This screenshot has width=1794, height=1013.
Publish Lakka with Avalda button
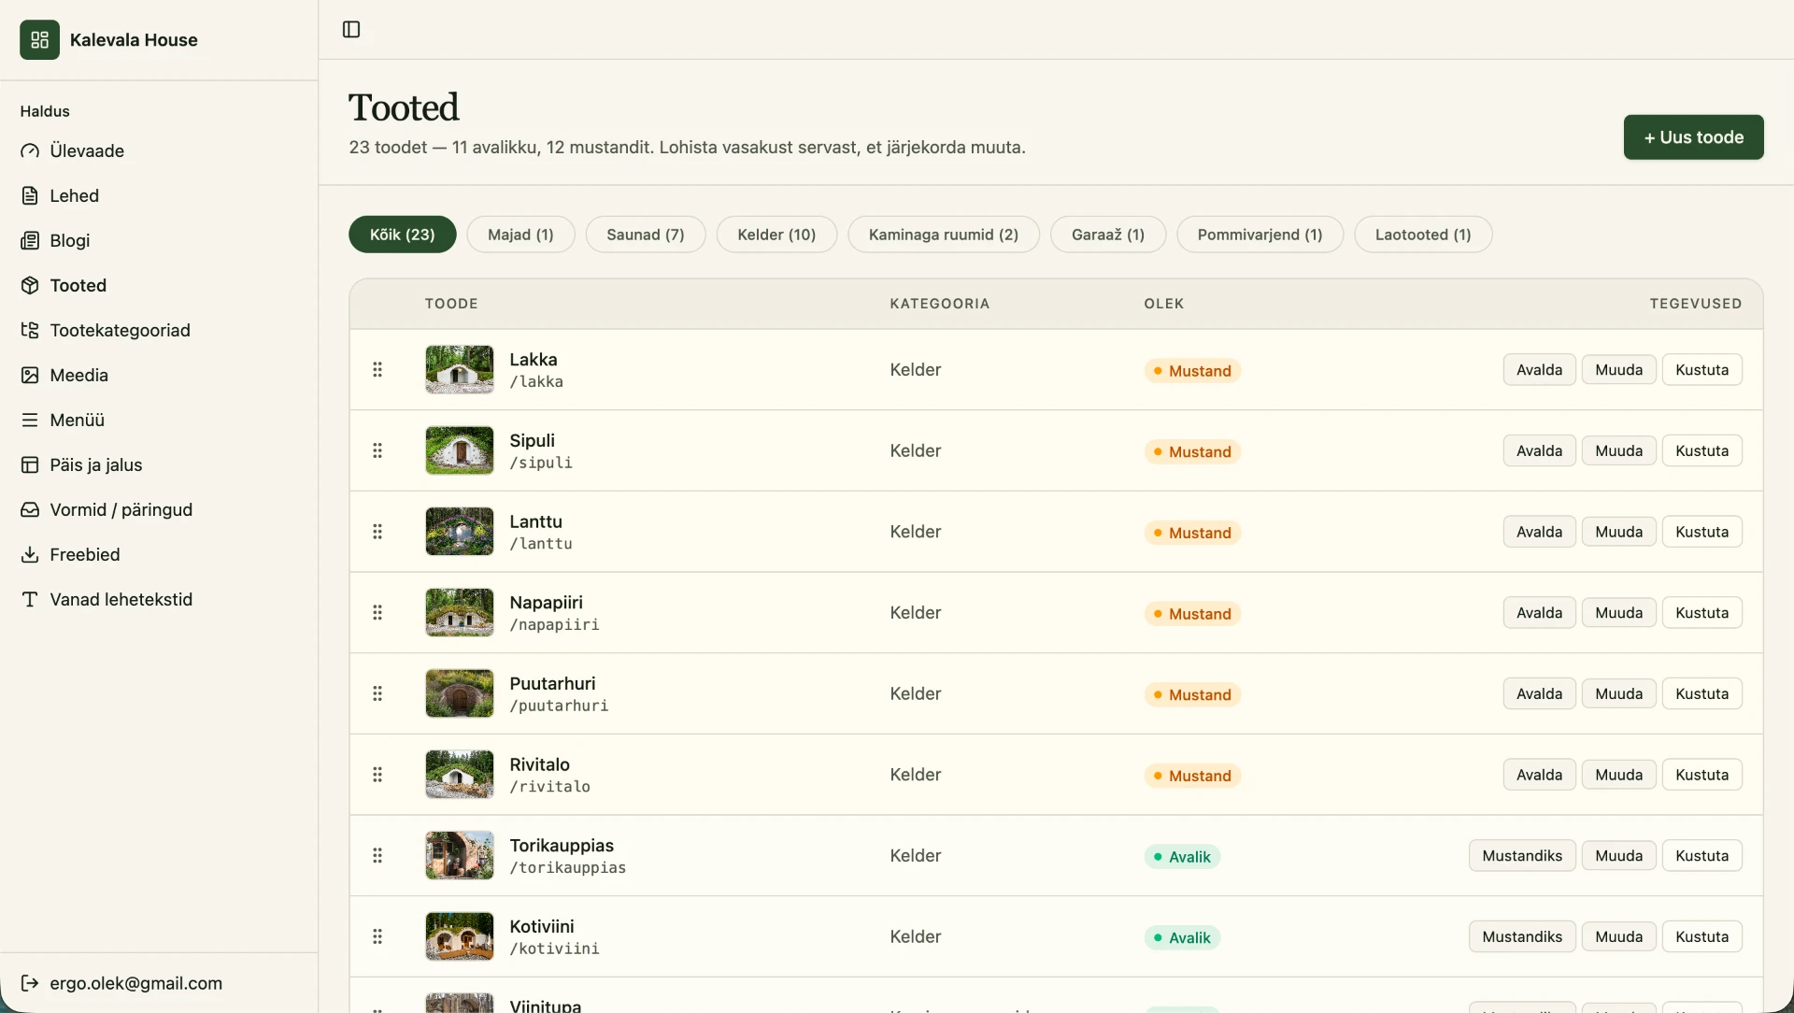point(1540,370)
